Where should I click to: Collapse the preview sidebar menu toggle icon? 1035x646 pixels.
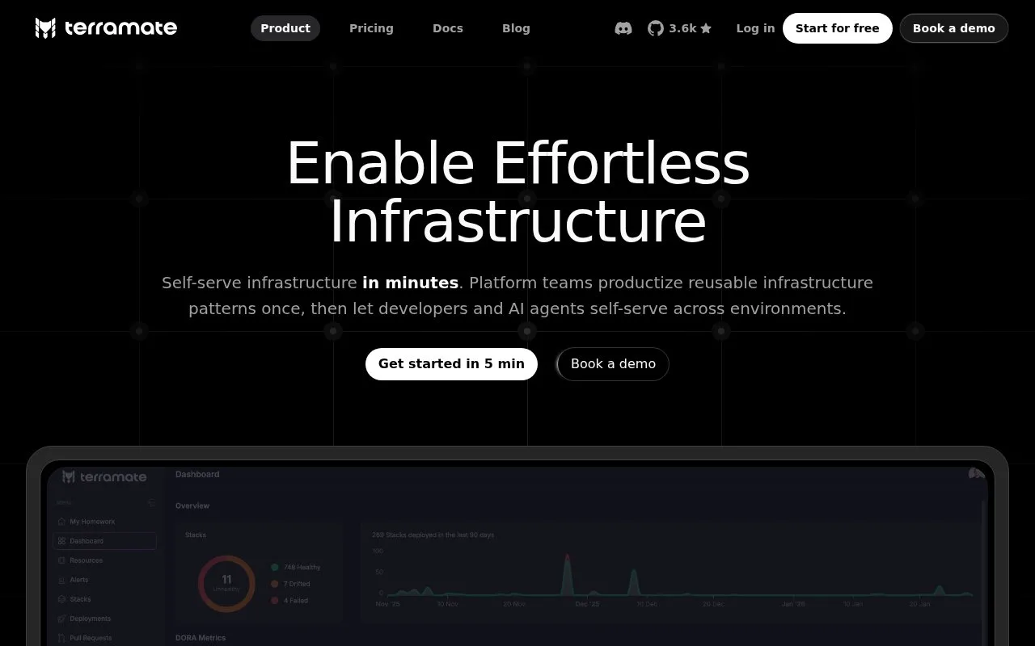pos(151,503)
